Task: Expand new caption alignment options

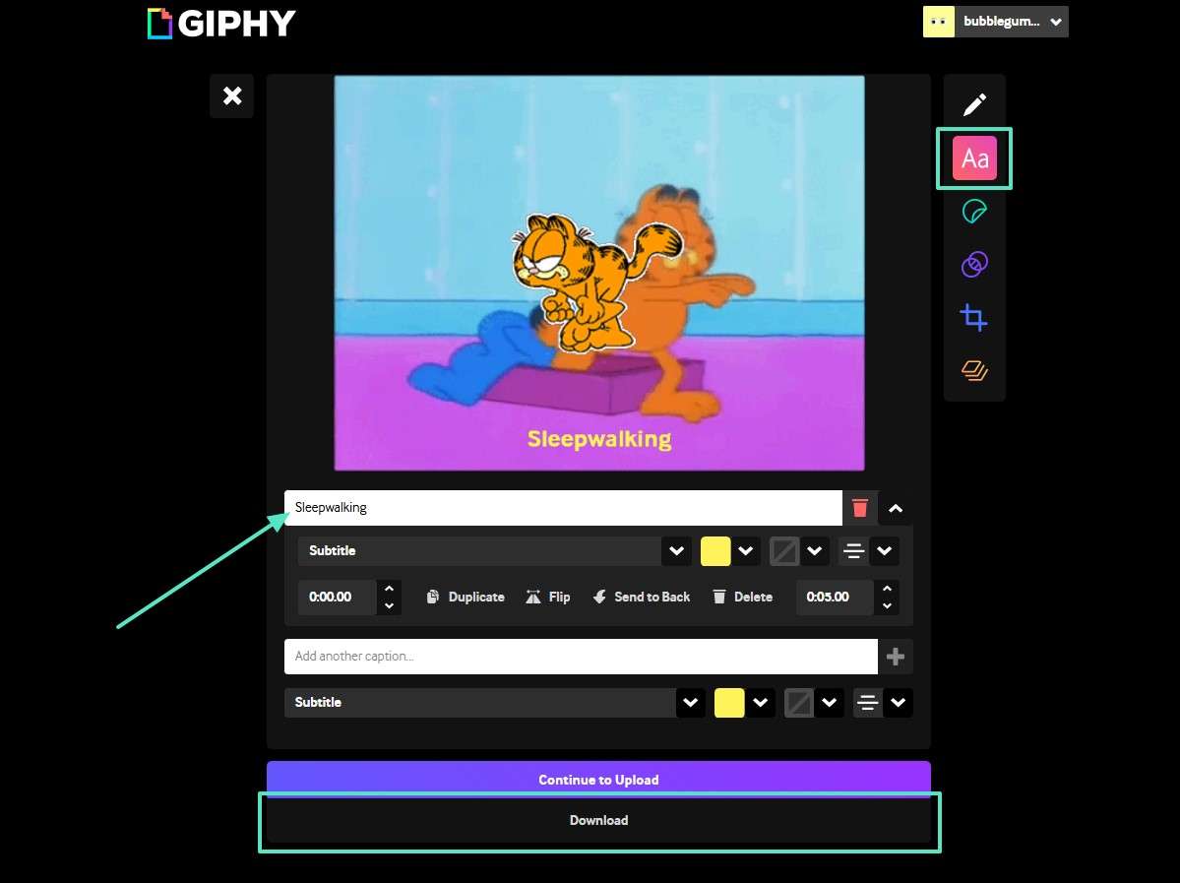Action: [x=898, y=702]
